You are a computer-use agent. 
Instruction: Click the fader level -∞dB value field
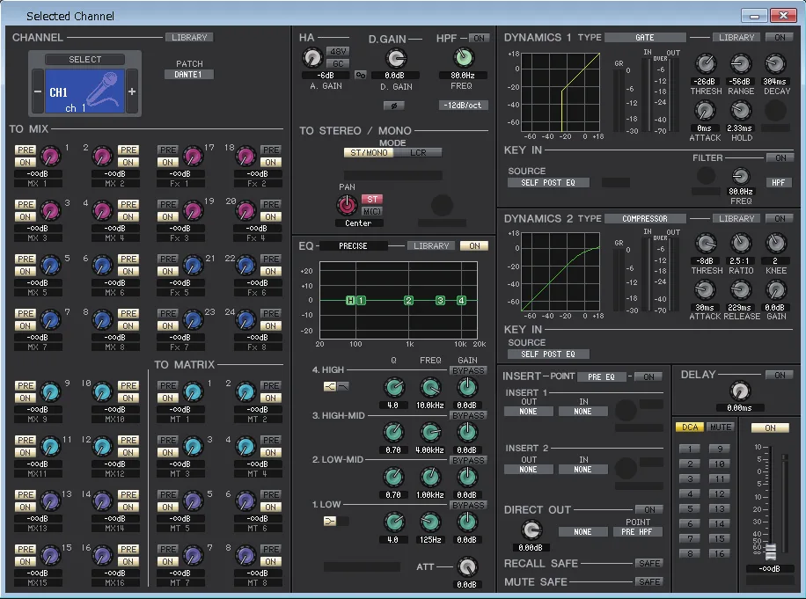[770, 569]
